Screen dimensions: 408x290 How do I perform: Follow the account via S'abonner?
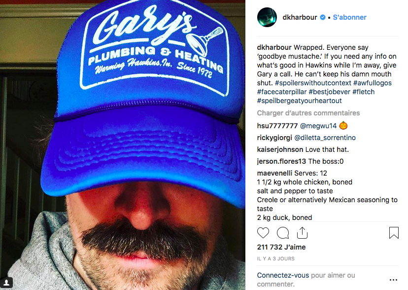[x=349, y=17]
